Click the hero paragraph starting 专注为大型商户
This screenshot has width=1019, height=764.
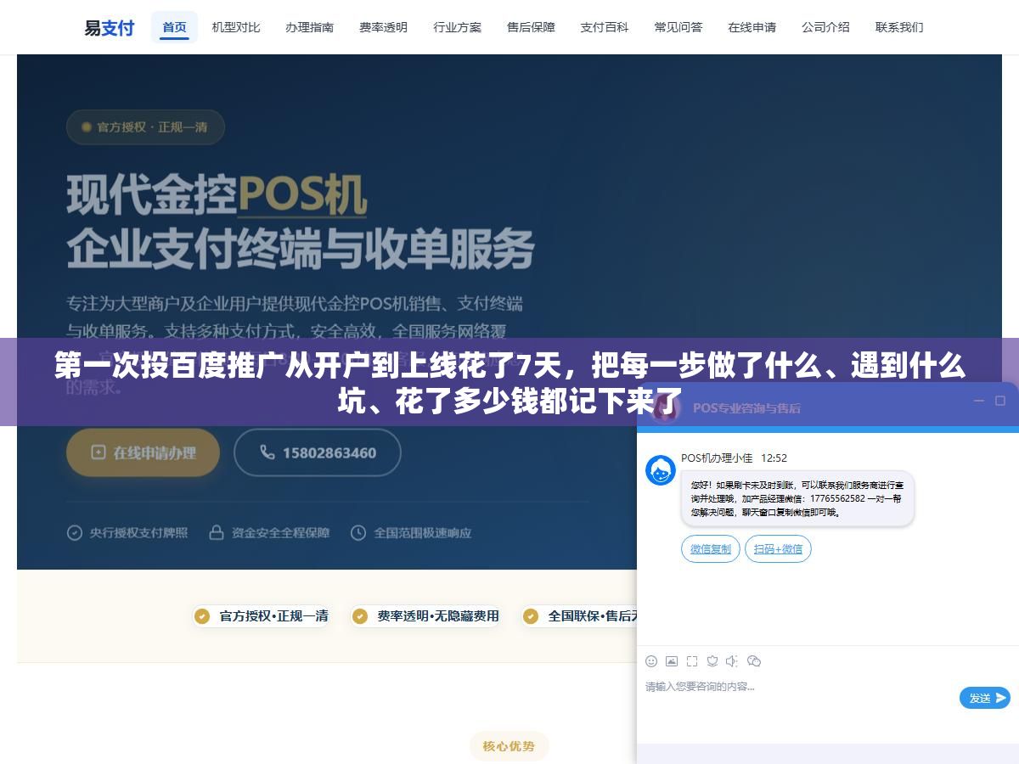click(295, 344)
